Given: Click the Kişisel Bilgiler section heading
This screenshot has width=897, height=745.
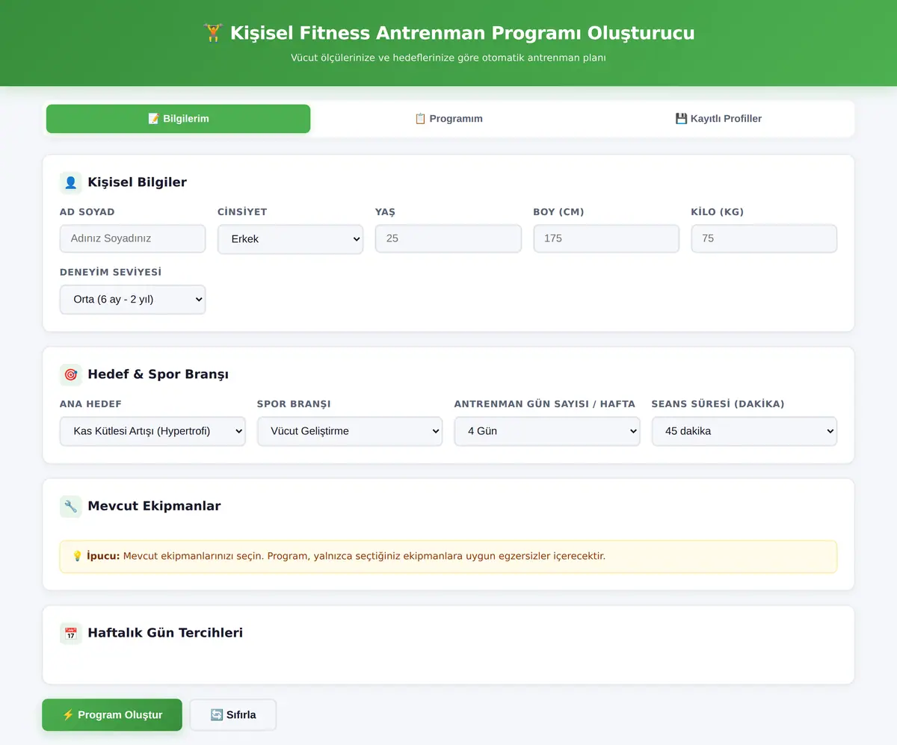Looking at the screenshot, I should coord(137,182).
